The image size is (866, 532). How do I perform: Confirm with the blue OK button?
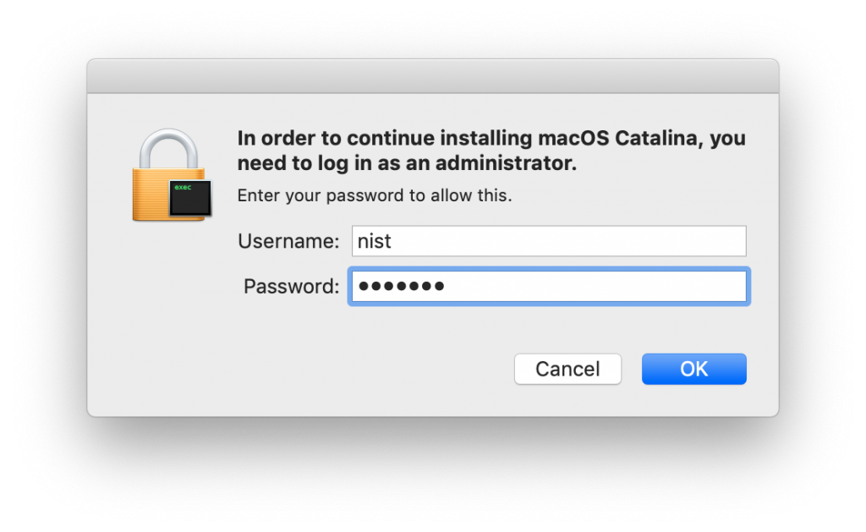tap(693, 369)
